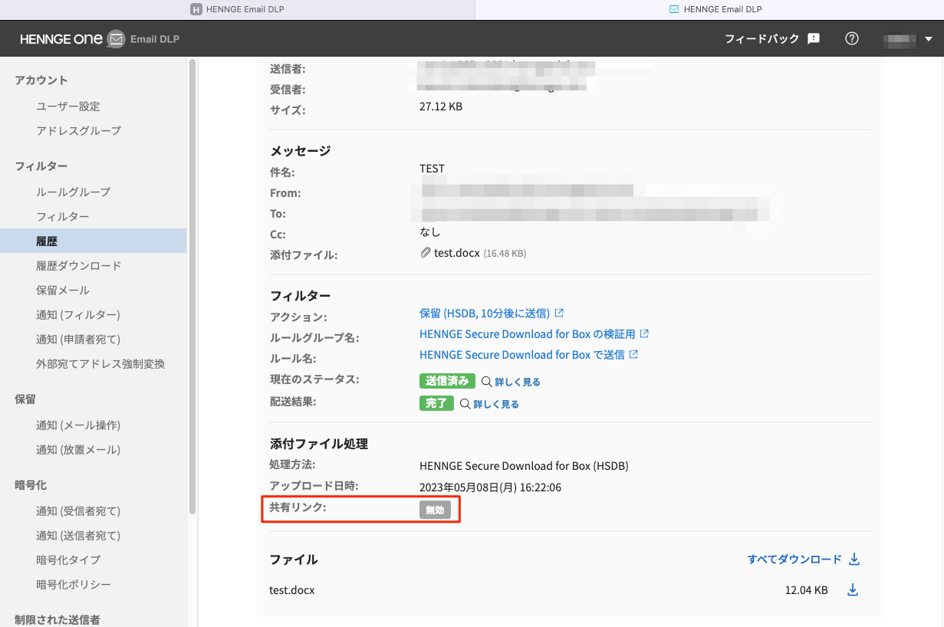Open ユーザー設定 in the sidebar
The height and width of the screenshot is (627, 944).
68,107
